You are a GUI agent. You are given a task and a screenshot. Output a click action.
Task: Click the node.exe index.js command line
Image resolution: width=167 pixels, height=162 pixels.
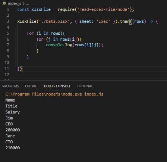[54, 94]
